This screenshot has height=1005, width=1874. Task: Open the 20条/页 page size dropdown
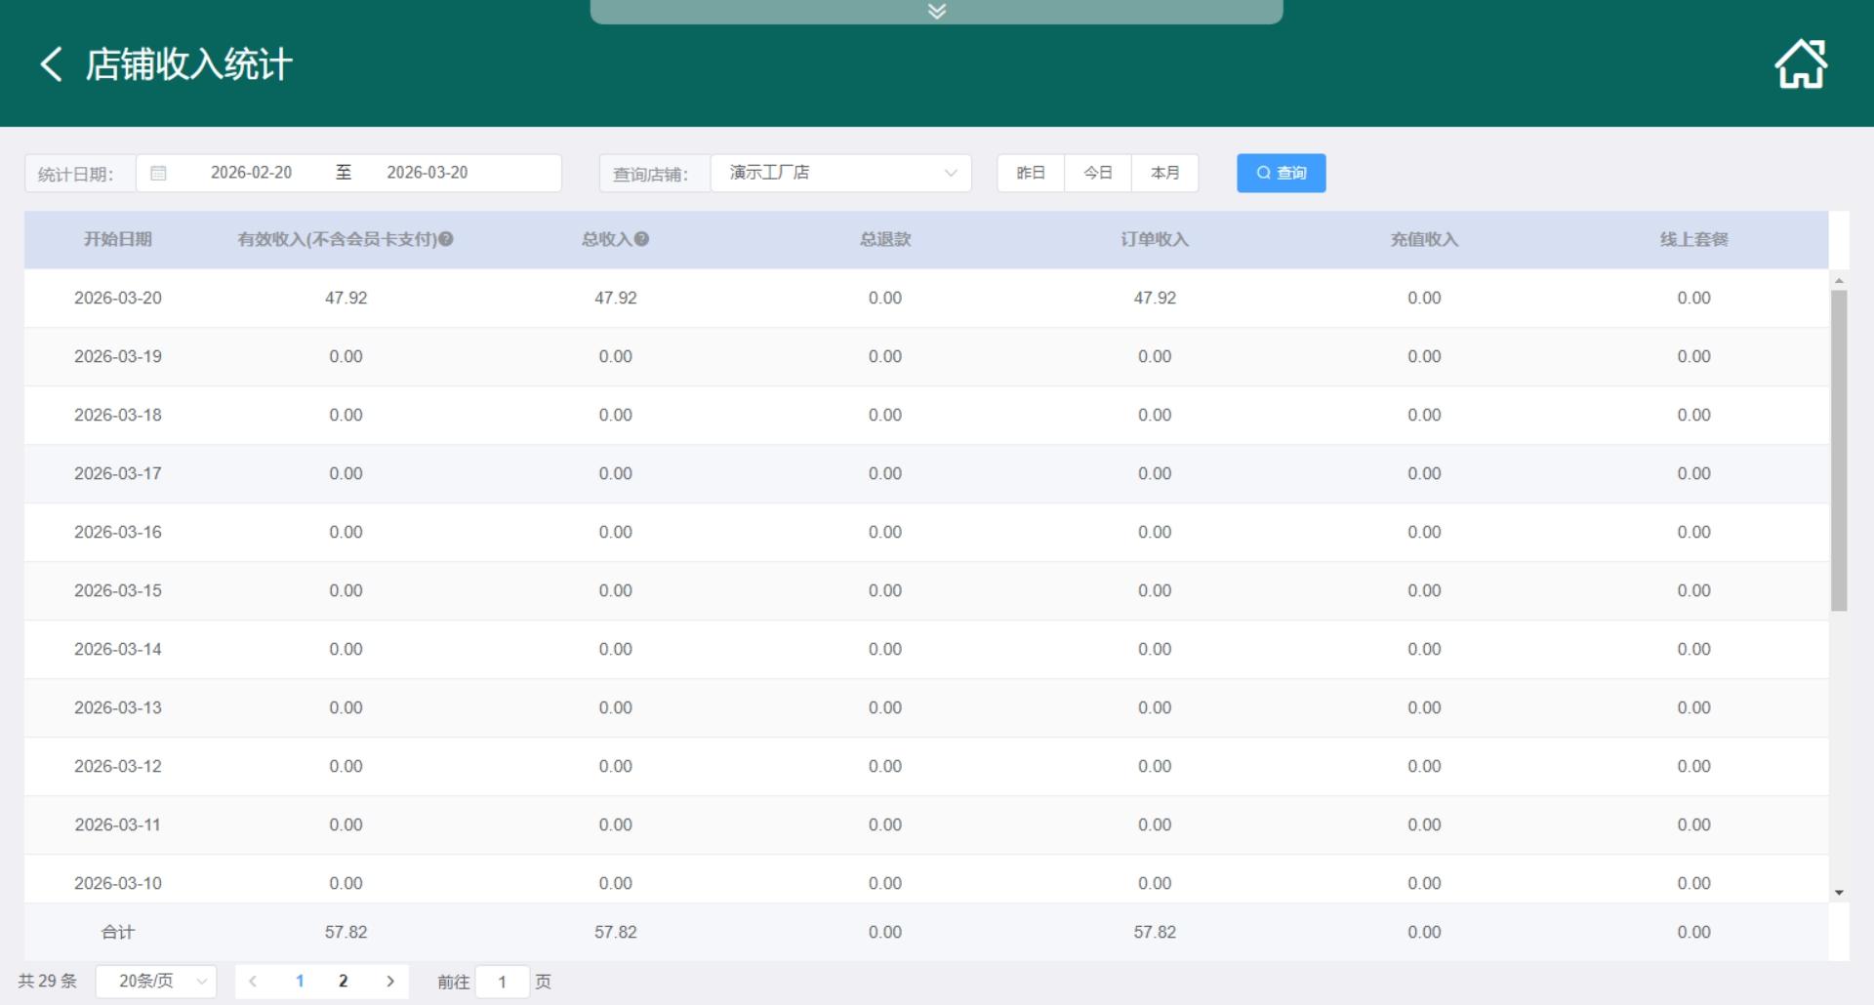[x=156, y=982]
